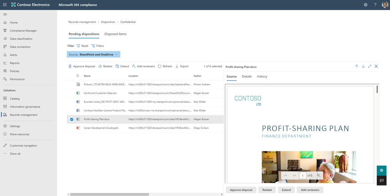Sort by Location column header
The image size is (390, 196).
133,76
